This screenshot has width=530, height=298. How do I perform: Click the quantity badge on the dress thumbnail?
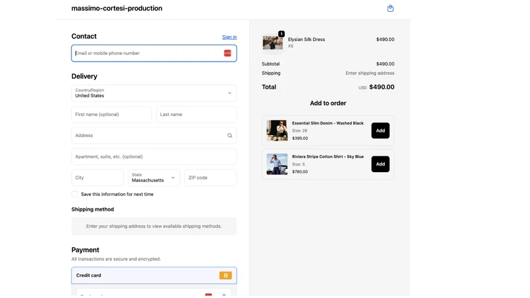point(281,34)
